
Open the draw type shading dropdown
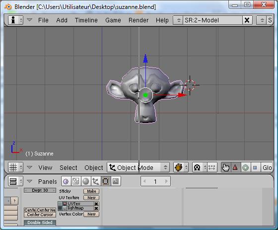tap(181, 167)
